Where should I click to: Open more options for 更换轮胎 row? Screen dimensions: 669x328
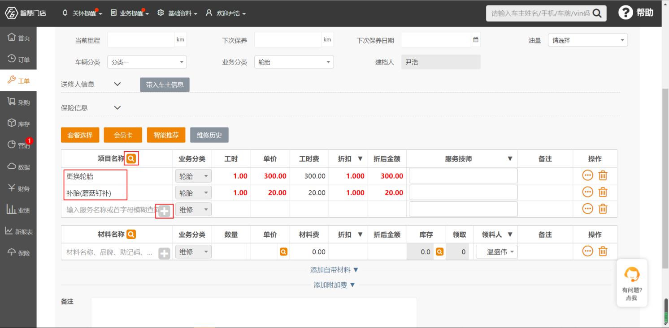[x=588, y=175]
